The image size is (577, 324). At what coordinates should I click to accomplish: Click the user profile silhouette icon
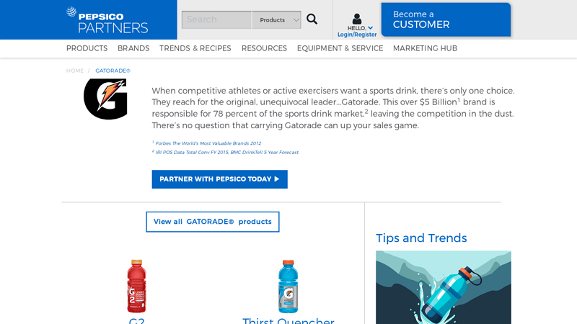[x=356, y=19]
